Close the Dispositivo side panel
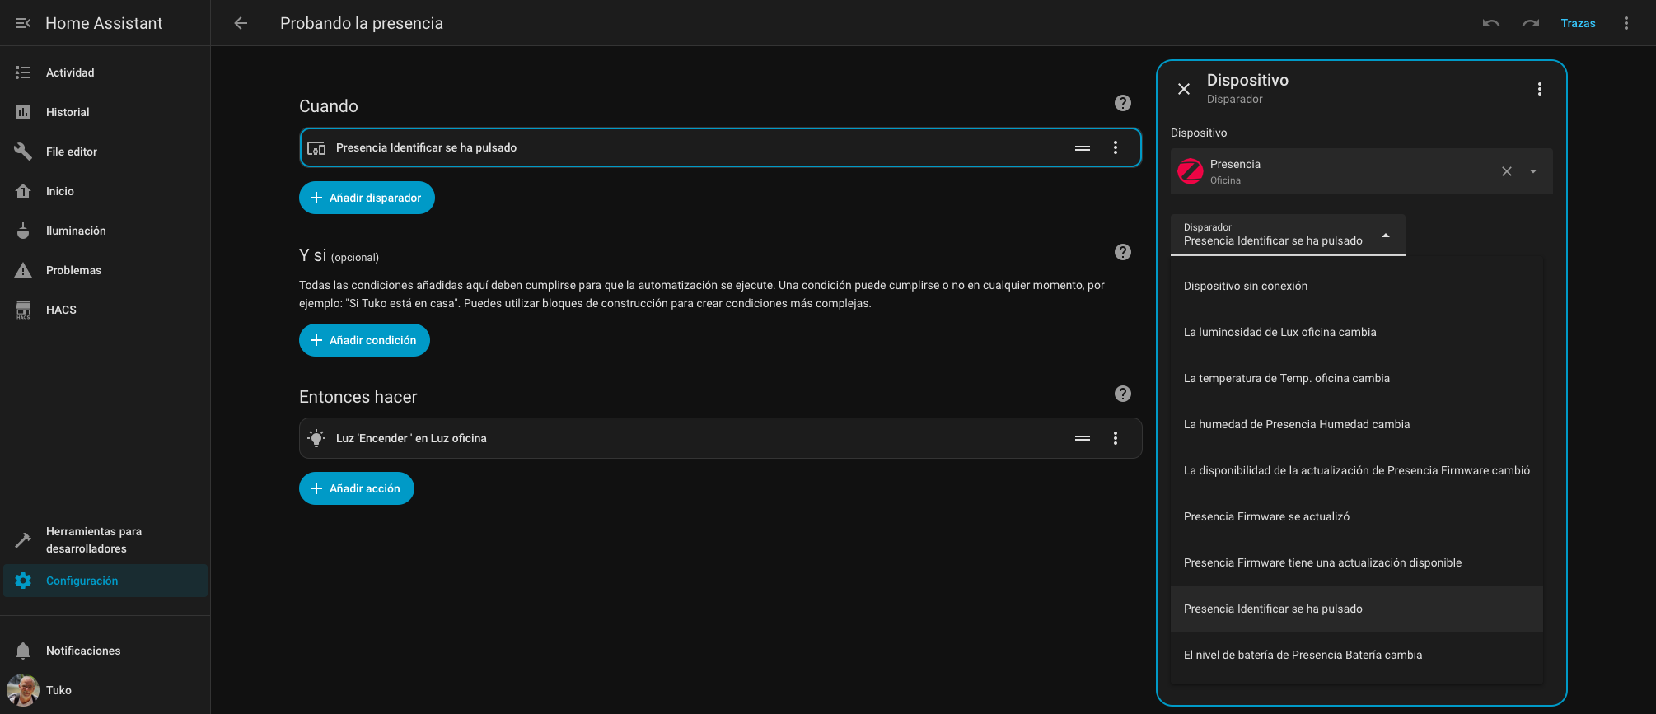Viewport: 1656px width, 714px height. click(x=1184, y=89)
